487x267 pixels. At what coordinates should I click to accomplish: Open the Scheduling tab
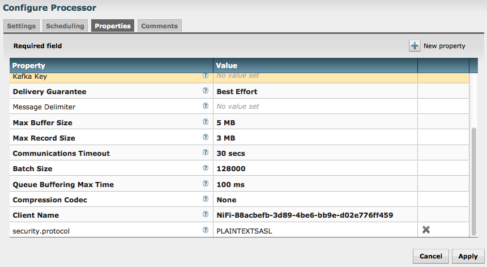click(65, 26)
